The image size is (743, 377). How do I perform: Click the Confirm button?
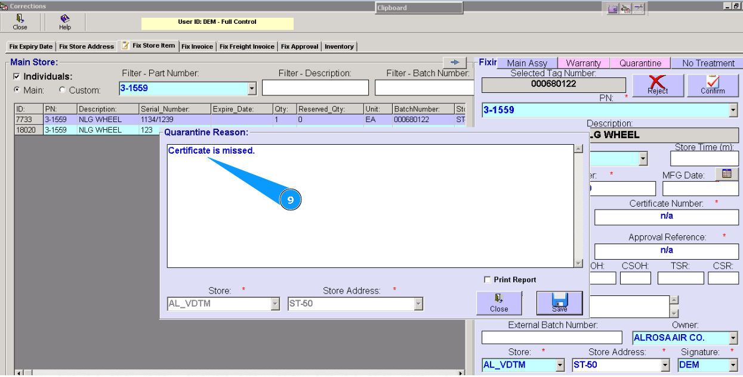[713, 85]
